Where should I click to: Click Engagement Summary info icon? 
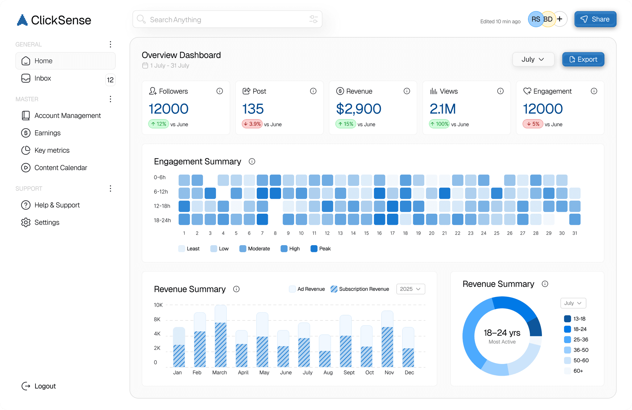pyautogui.click(x=252, y=161)
